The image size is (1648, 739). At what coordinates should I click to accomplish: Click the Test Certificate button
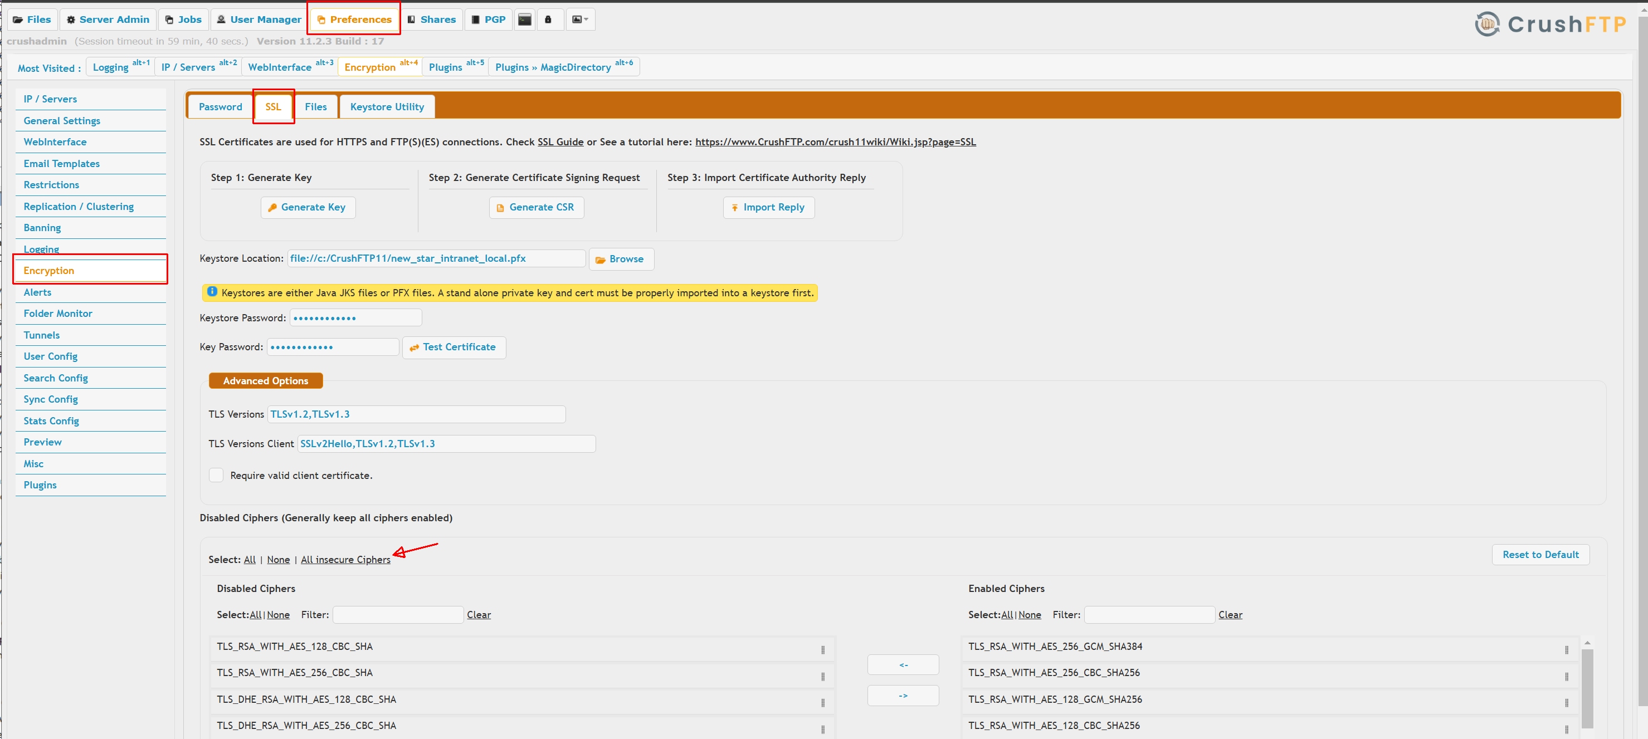point(454,347)
